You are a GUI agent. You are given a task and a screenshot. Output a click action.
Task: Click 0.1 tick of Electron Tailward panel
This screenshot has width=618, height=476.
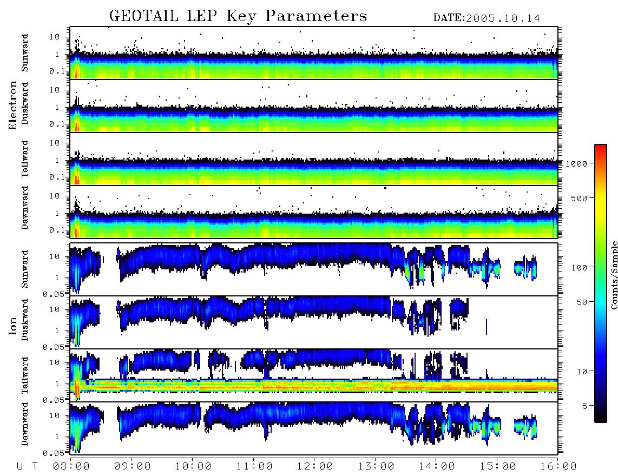pos(57,177)
